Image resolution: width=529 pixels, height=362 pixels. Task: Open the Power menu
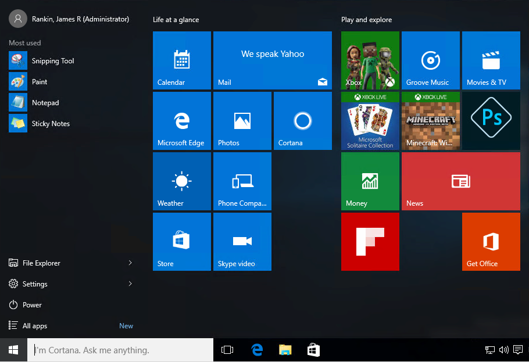25,304
